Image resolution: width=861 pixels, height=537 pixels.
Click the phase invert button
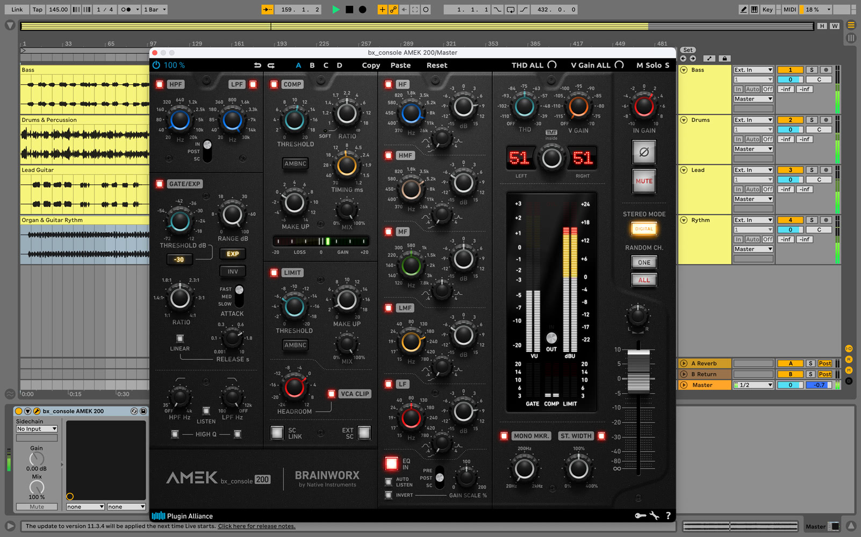coord(644,153)
